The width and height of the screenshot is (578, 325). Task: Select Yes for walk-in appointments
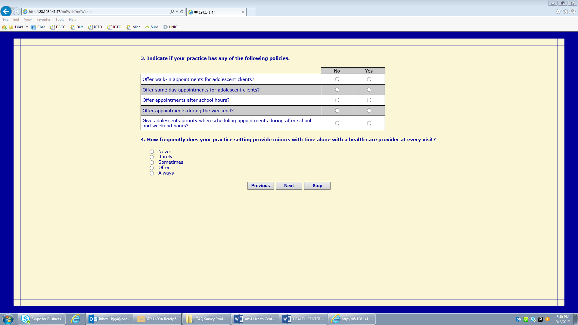click(x=369, y=79)
